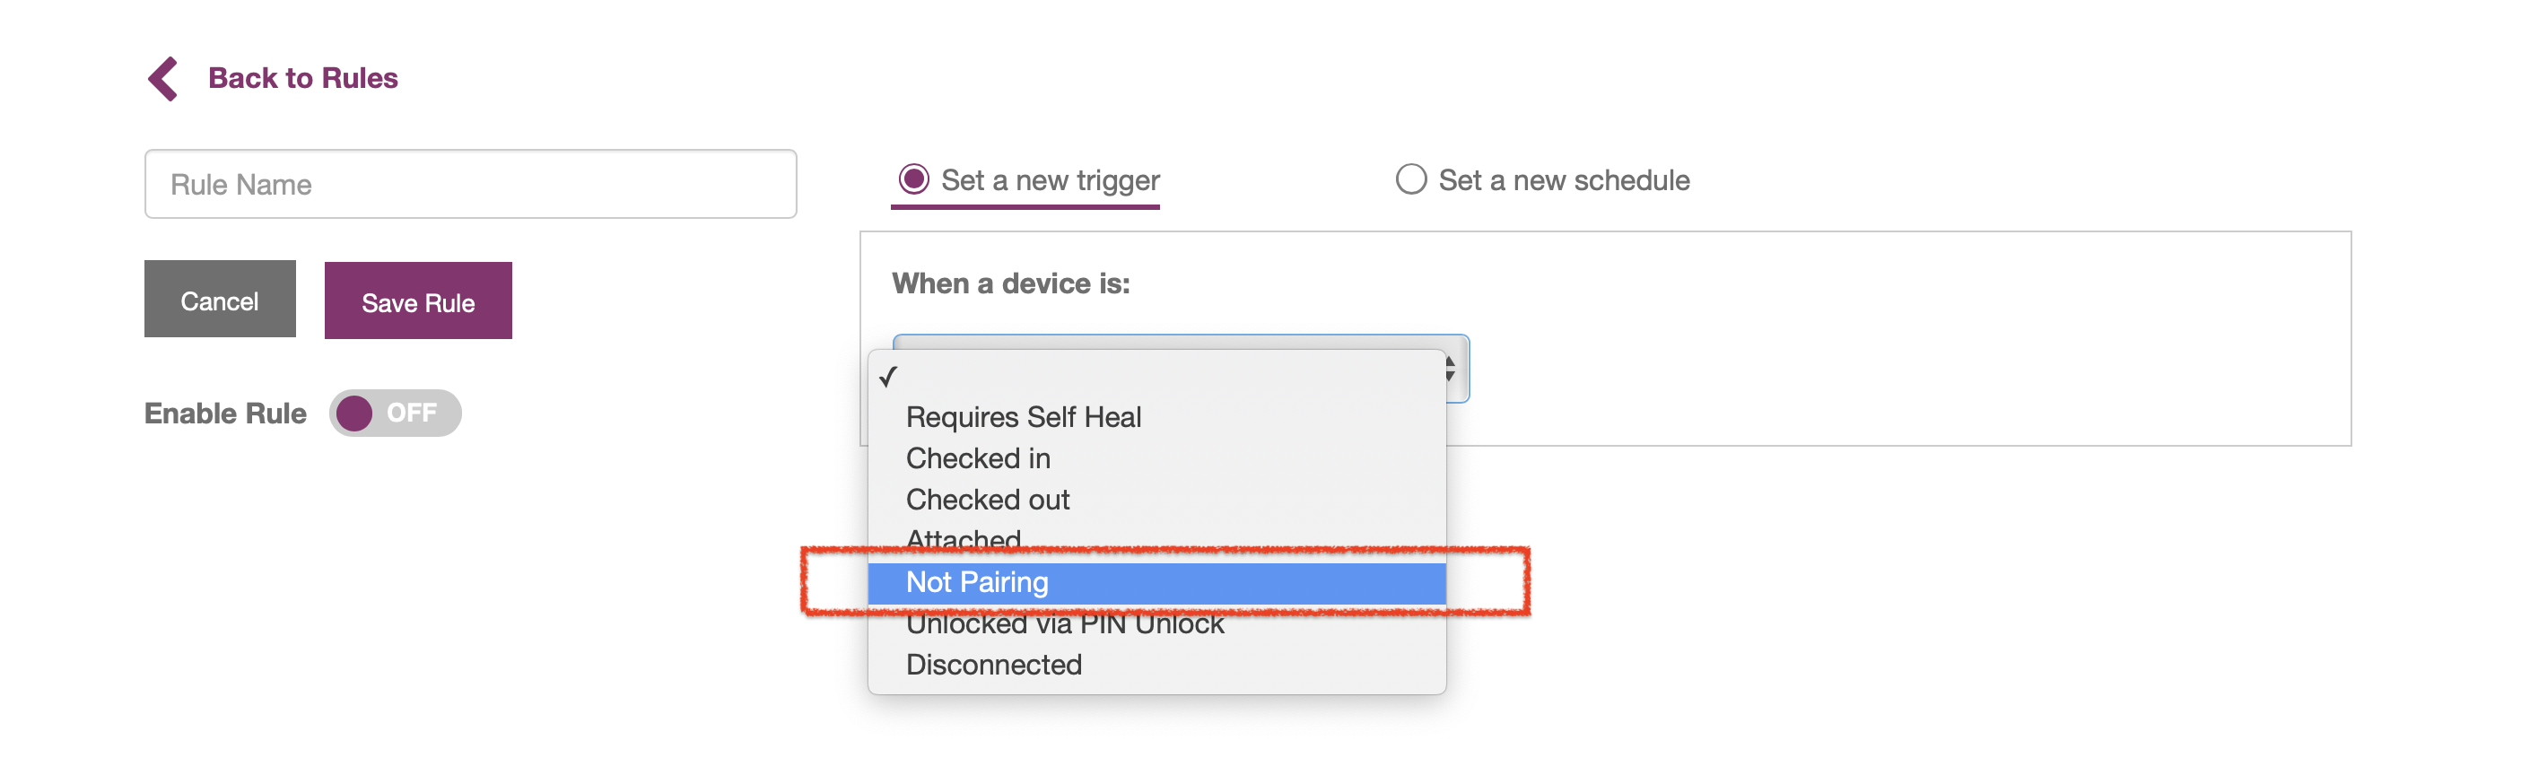The image size is (2521, 775).
Task: Pick Disconnected from the dropdown
Action: (993, 665)
